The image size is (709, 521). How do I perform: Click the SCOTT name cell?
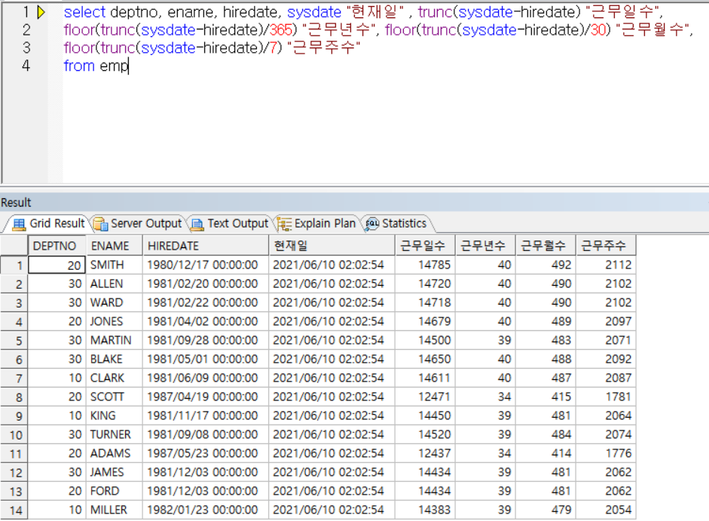tap(115, 397)
